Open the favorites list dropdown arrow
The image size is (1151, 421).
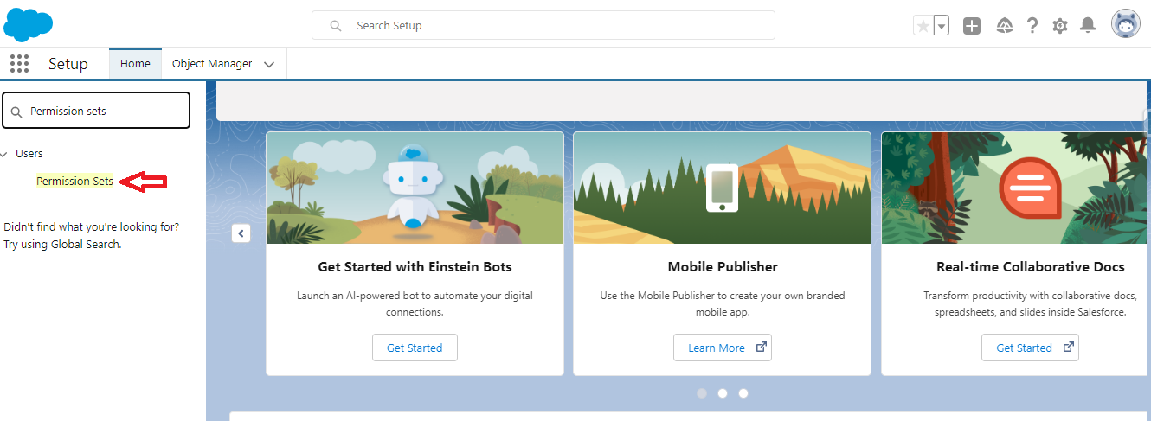(x=942, y=26)
